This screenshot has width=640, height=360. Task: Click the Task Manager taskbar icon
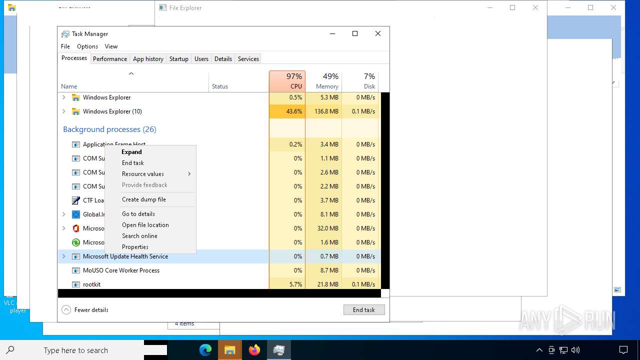(x=279, y=350)
